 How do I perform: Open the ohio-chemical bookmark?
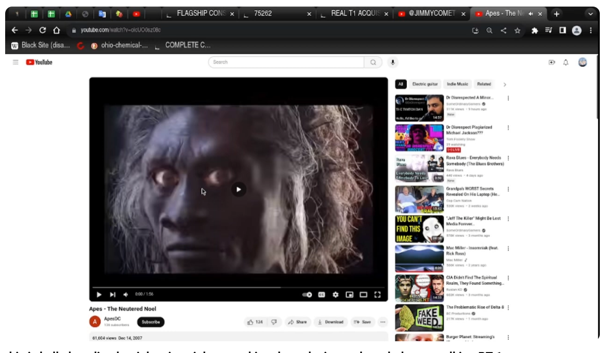(x=120, y=45)
